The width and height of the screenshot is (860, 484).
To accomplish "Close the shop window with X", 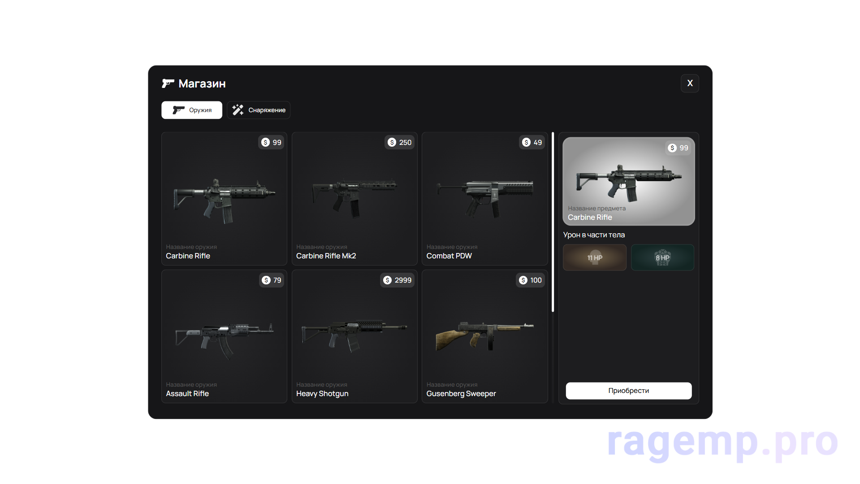I will pos(690,83).
